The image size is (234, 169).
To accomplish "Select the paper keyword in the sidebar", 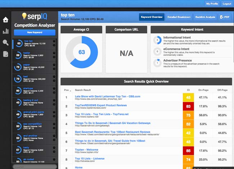I will click(27, 65).
